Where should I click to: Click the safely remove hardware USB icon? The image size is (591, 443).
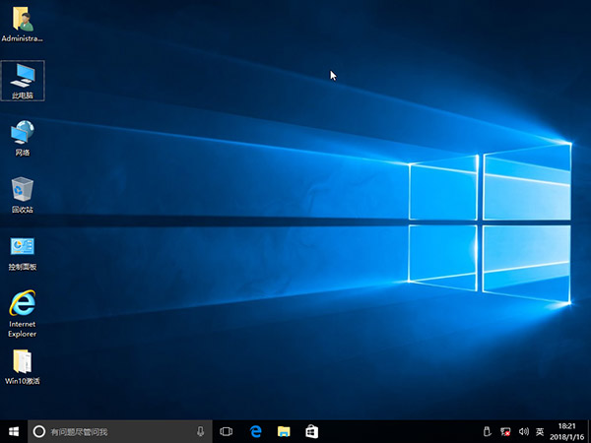[x=488, y=431]
